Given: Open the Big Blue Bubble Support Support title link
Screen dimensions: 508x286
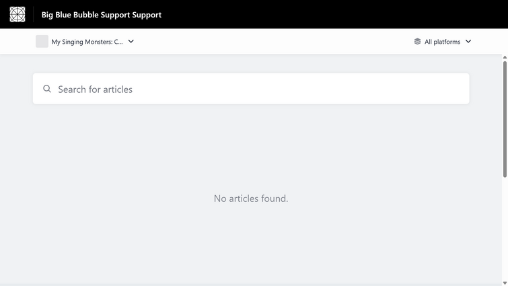Looking at the screenshot, I should (x=102, y=15).
